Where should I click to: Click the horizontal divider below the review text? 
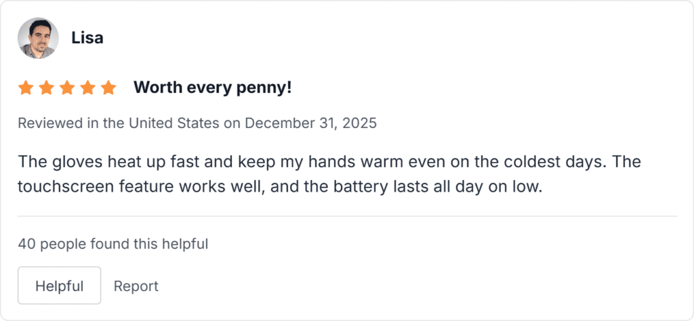click(x=347, y=216)
